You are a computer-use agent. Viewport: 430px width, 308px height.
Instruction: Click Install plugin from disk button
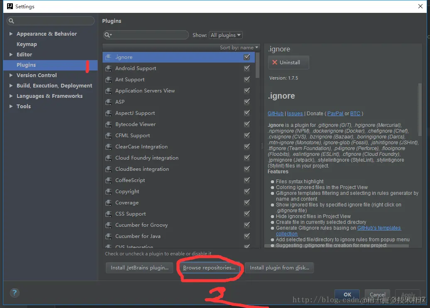tap(279, 268)
